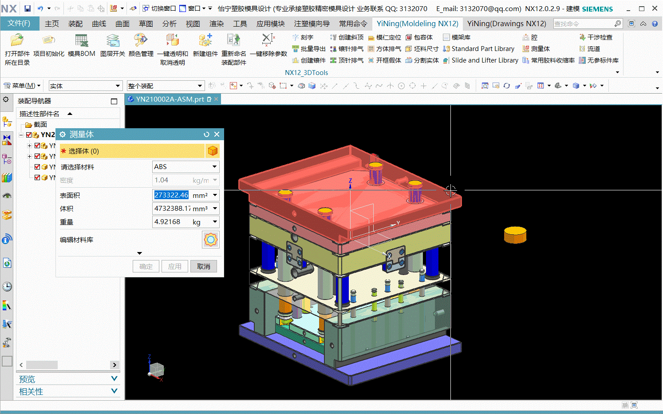Screen dimensions: 663x414
Task: Click 图层开关 layer switch icon
Action: (113, 45)
